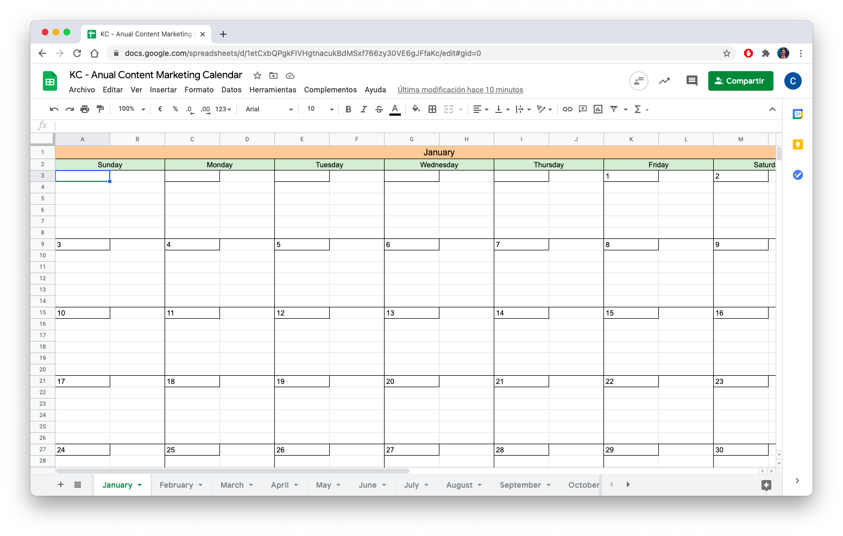Open the Insertar menu

tap(163, 90)
